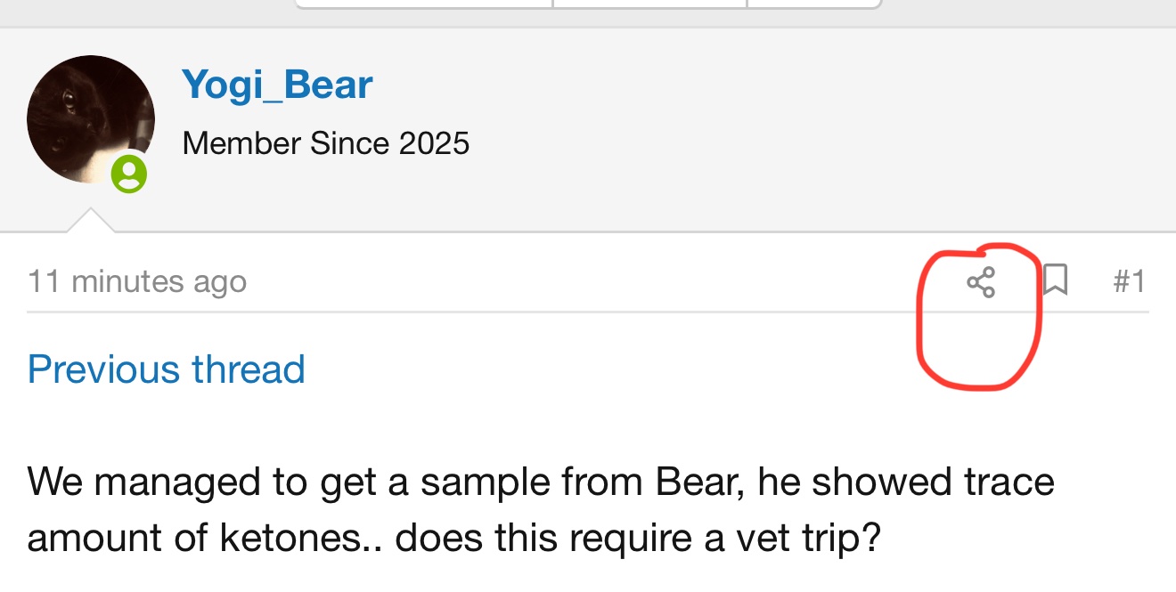
Task: Open Yogi_Bear's profile picture
Action: [x=90, y=119]
